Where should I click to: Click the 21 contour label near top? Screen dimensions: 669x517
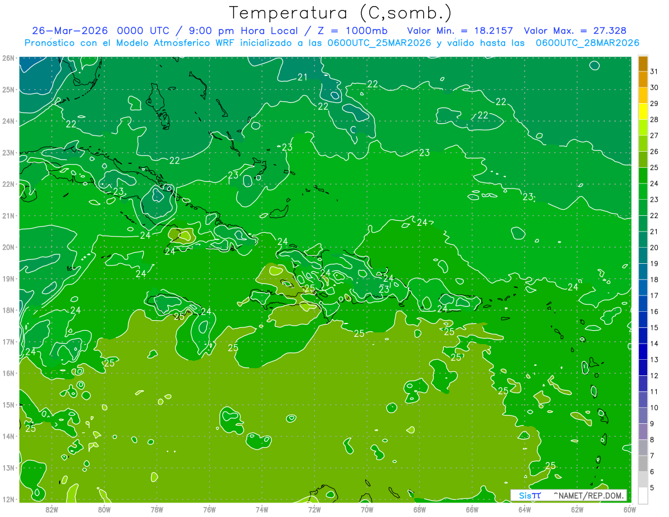(303, 78)
